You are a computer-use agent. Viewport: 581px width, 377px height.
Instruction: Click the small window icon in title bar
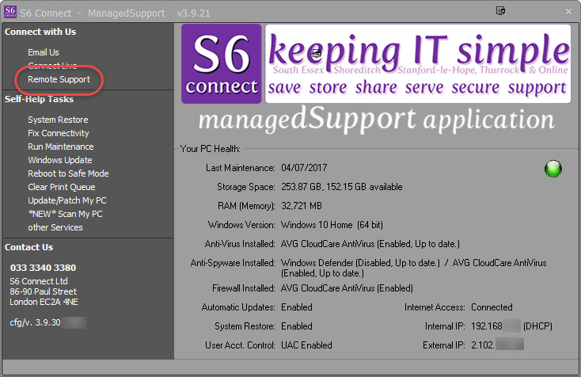(500, 11)
